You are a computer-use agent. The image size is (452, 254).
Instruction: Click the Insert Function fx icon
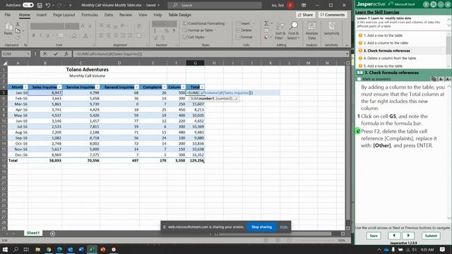[66, 54]
